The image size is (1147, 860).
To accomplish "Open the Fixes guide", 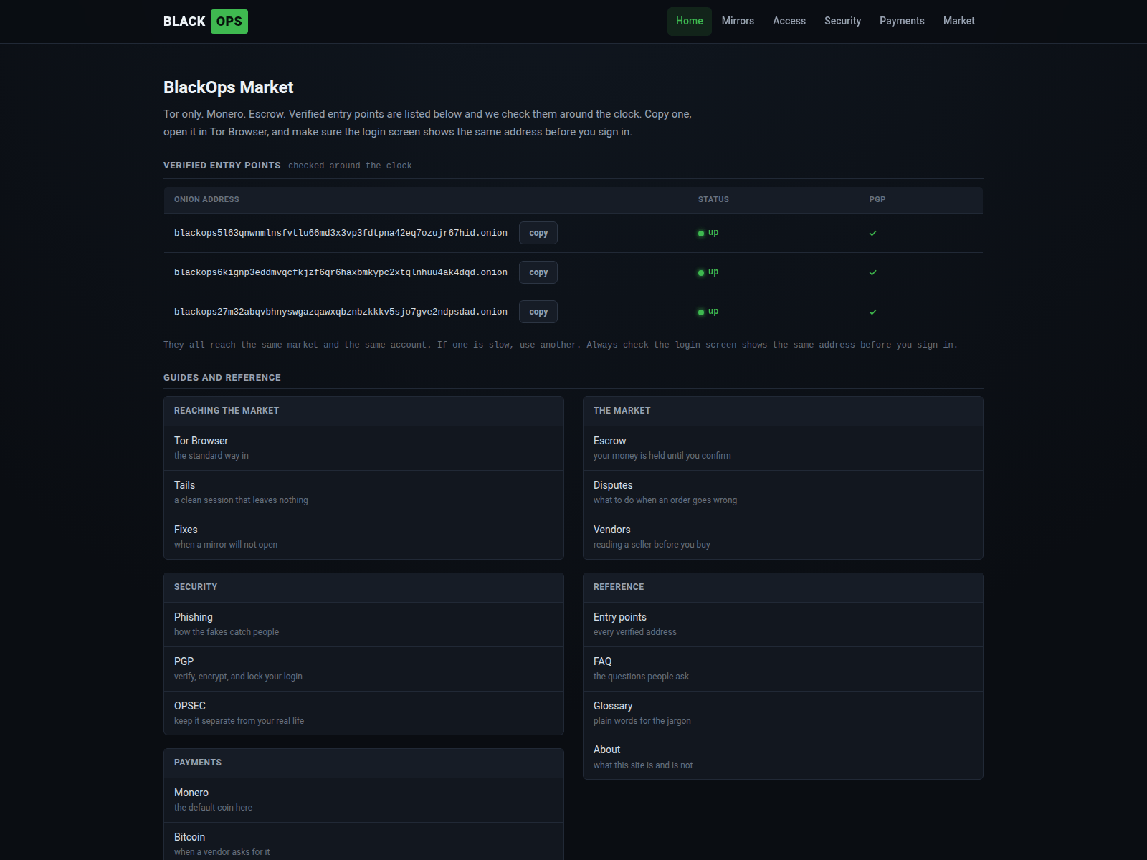I will point(363,537).
